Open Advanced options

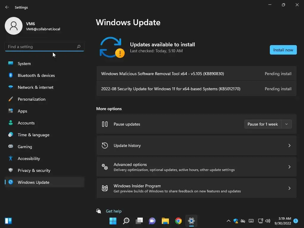[197, 167]
